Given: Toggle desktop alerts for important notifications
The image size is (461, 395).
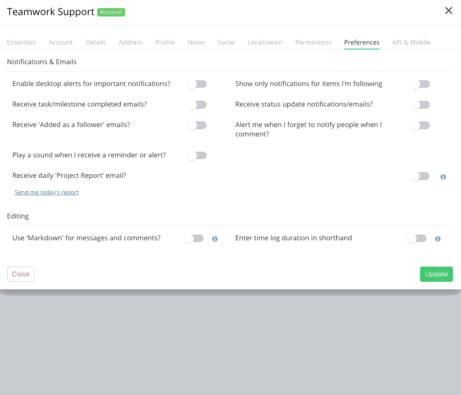Looking at the screenshot, I should (197, 84).
